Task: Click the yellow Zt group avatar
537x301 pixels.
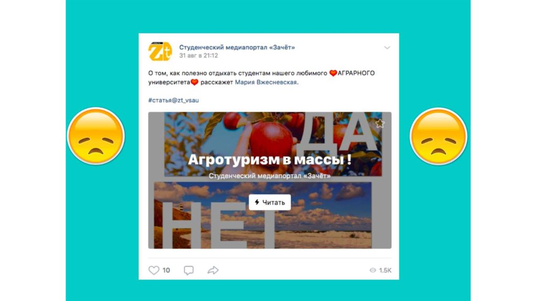Action: (x=160, y=51)
